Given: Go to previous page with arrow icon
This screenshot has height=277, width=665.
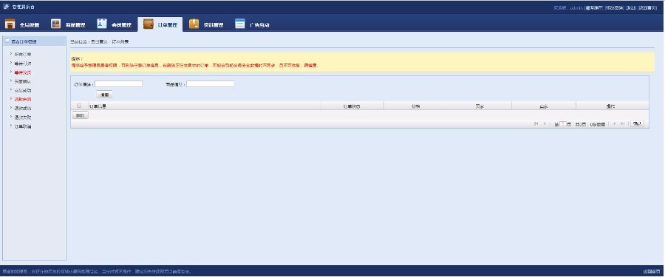Looking at the screenshot, I should point(545,124).
